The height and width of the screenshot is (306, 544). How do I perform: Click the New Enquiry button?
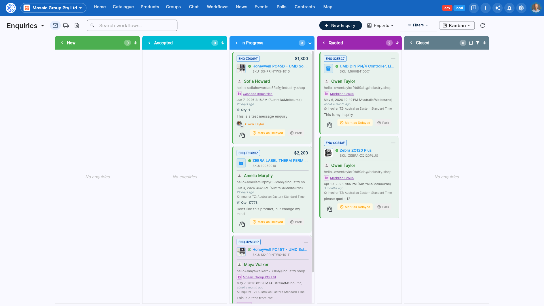coord(340,25)
